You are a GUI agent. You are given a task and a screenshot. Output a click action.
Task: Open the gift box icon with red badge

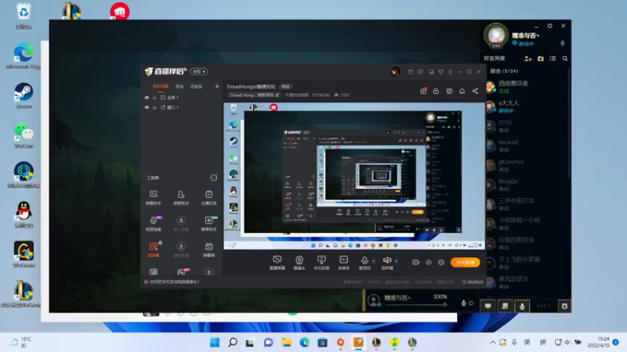click(x=423, y=91)
